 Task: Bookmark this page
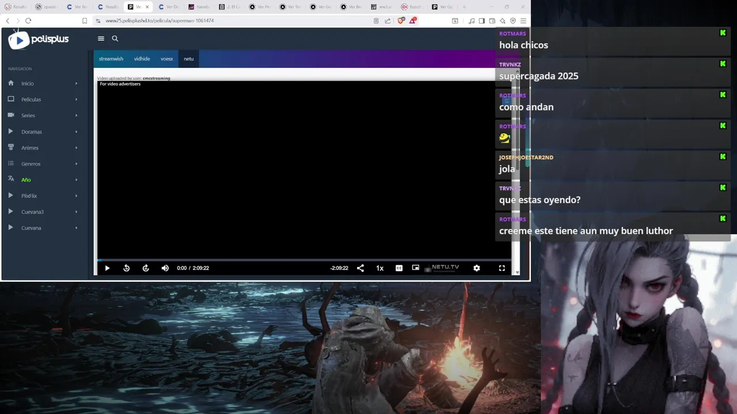(x=85, y=21)
